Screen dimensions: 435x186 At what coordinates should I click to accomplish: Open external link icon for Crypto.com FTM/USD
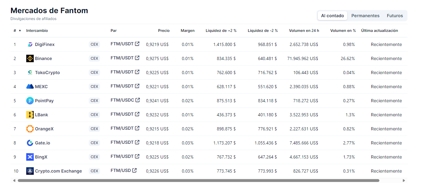pyautogui.click(x=134, y=170)
